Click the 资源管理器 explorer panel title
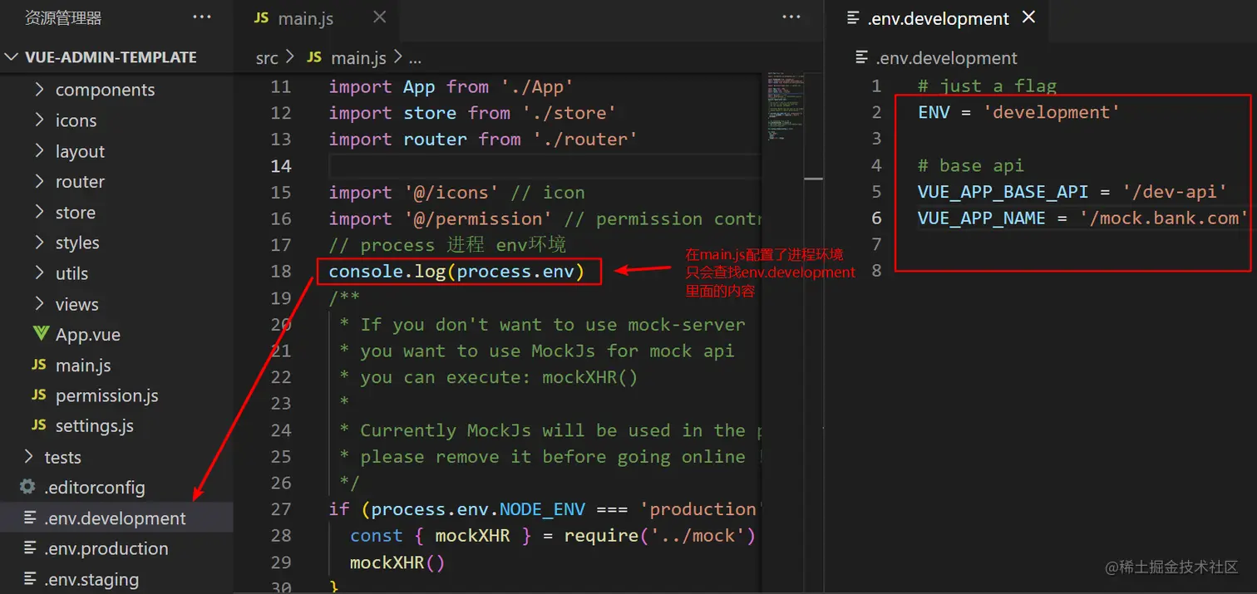Screen dimensions: 1257x594 63,17
